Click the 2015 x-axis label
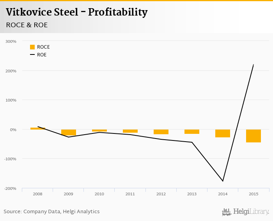Image resolution: width=273 pixels, height=221 pixels. [x=253, y=193]
